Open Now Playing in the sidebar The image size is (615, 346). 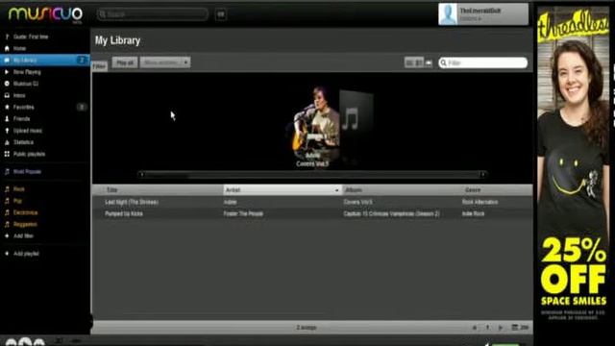pos(27,72)
